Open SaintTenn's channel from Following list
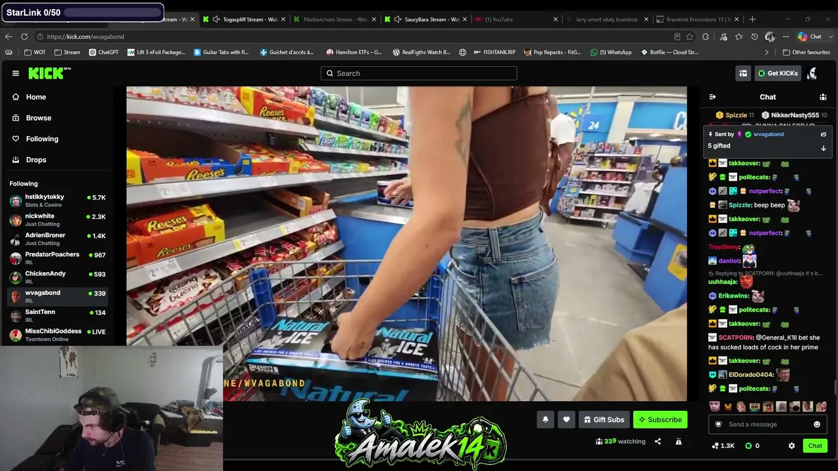 coord(58,316)
